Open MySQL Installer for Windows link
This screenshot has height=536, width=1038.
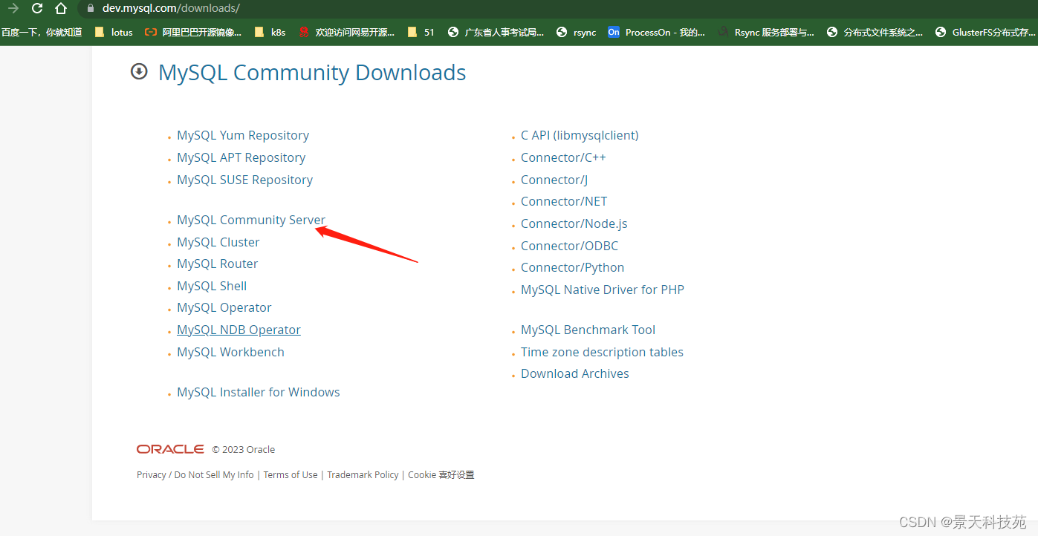click(x=259, y=392)
